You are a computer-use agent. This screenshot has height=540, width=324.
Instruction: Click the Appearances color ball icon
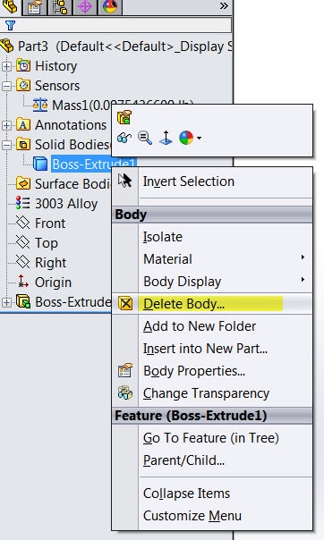click(x=186, y=138)
